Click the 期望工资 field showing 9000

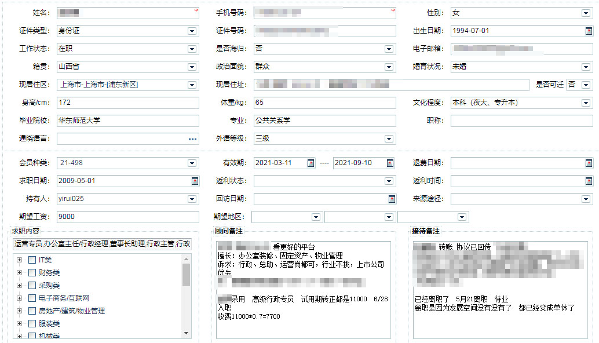pos(128,217)
